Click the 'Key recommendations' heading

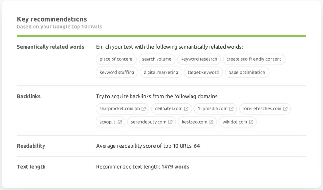coord(52,19)
